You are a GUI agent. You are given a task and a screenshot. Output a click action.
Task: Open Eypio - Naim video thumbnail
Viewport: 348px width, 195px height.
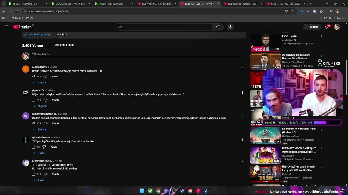(x=265, y=43)
